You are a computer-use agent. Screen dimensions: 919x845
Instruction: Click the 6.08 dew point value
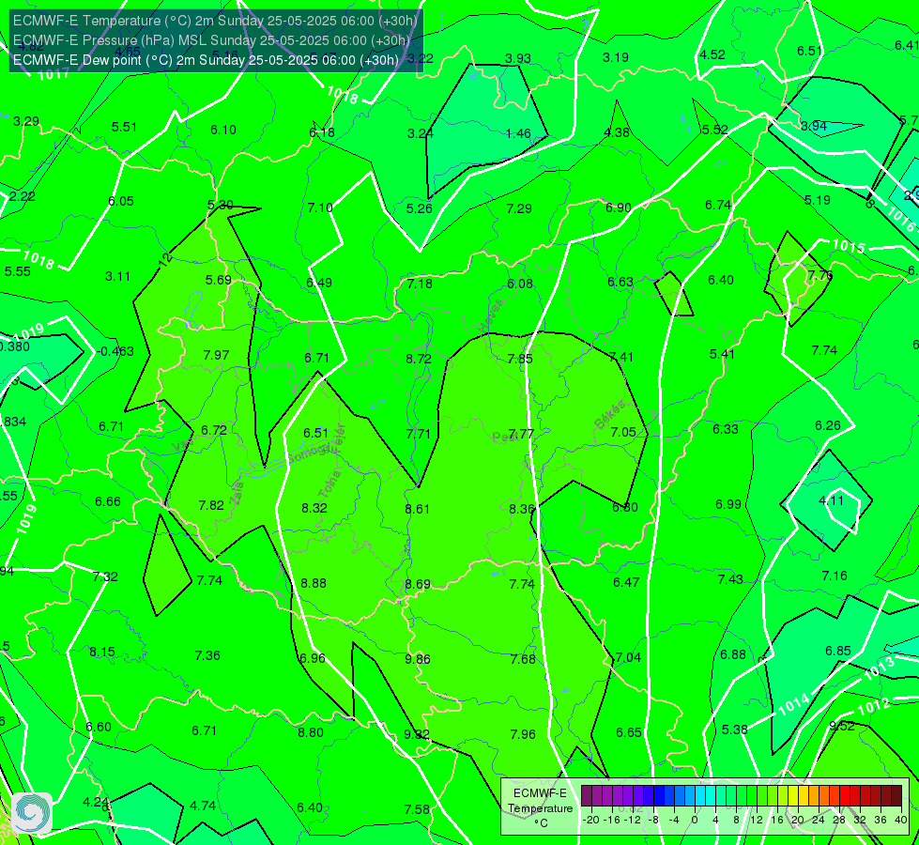point(520,284)
